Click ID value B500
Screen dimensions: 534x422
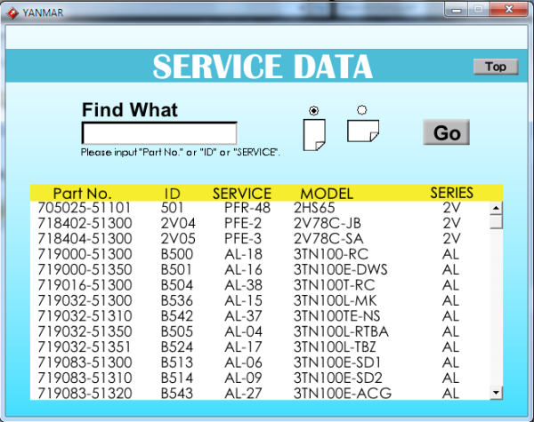177,254
